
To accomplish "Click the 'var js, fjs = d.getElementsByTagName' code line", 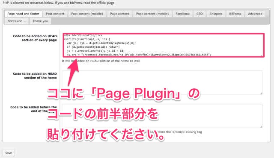I will coord(101,43).
